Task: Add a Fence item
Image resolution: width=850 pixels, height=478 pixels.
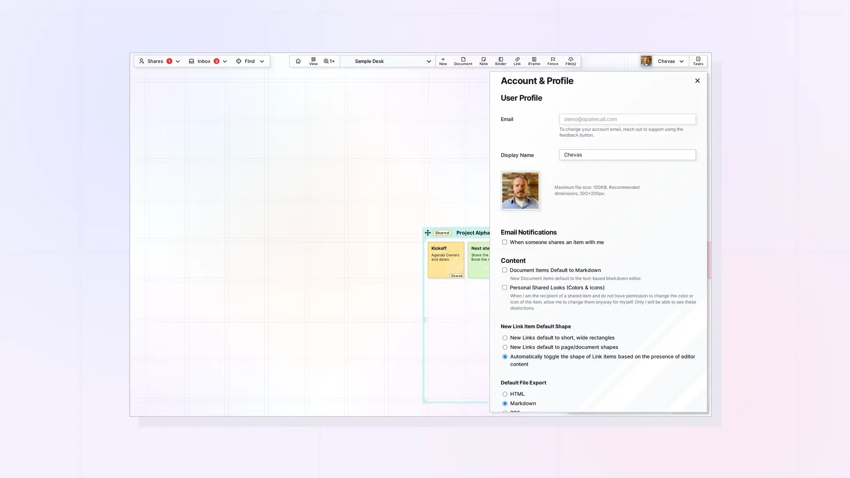Action: pyautogui.click(x=552, y=61)
